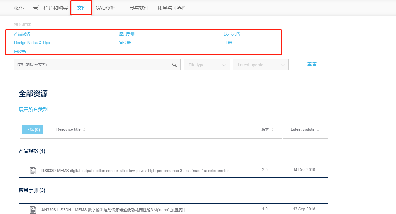The image size is (396, 214).
Task: Click the shopping cart icon
Action: (36, 8)
